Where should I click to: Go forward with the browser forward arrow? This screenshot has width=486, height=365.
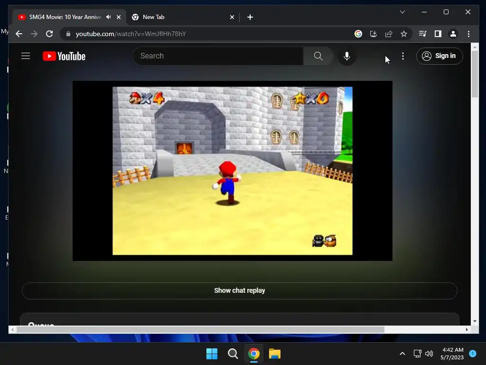click(34, 34)
